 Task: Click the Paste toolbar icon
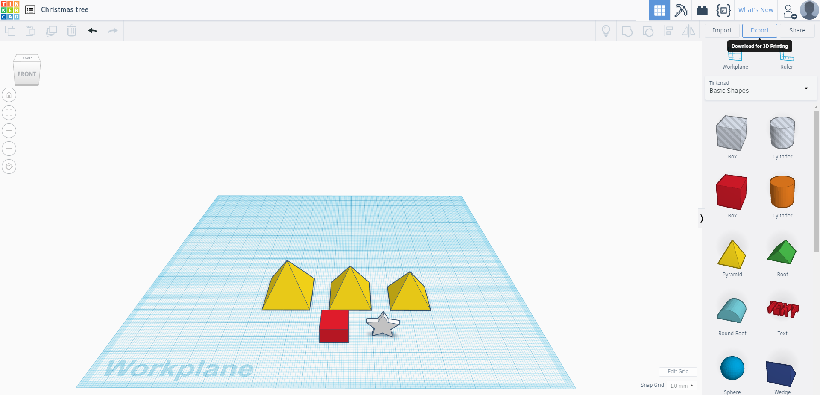pos(30,31)
